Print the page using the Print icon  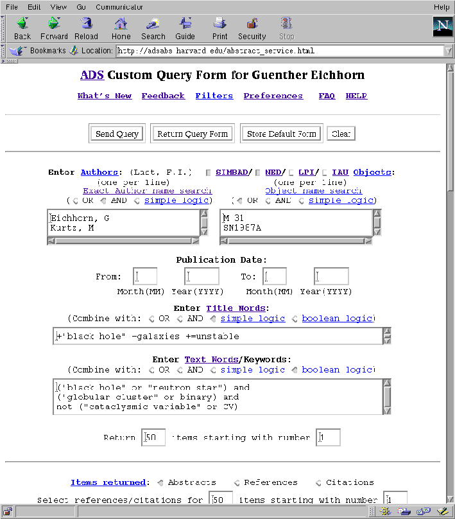[219, 24]
